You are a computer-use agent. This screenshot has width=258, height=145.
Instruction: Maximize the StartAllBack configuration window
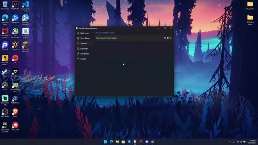click(x=165, y=28)
